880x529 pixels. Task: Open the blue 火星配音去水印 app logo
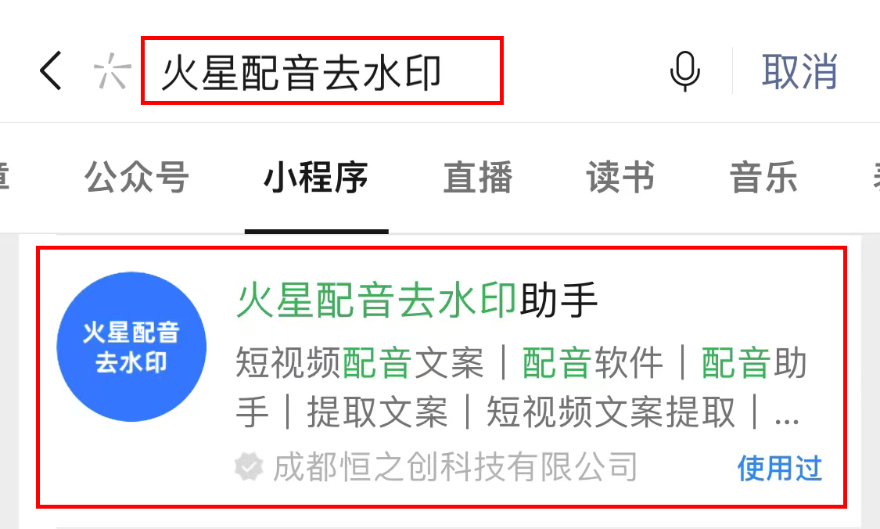(x=131, y=347)
